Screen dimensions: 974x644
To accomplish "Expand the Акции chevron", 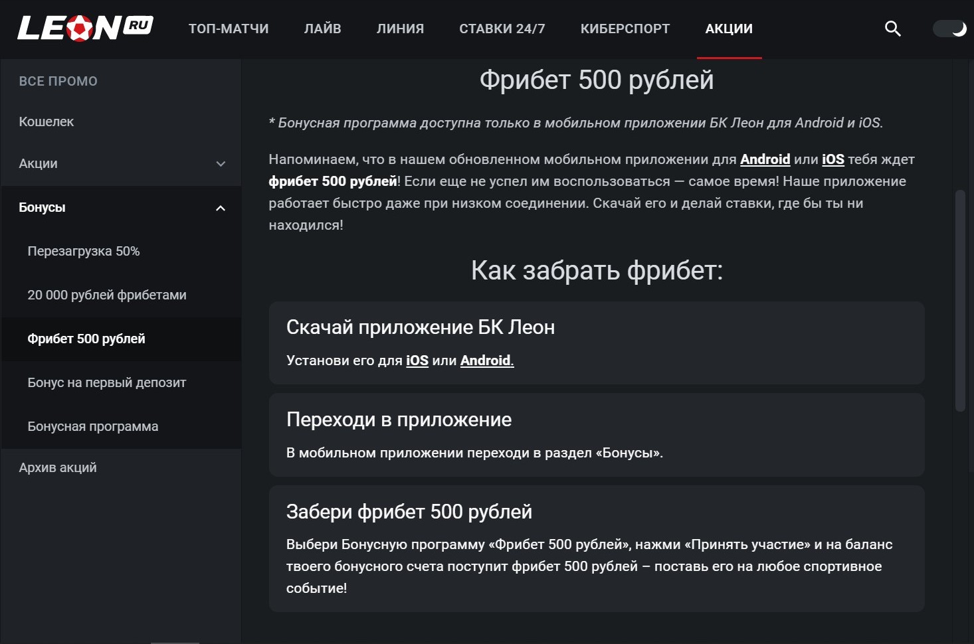I will [x=221, y=164].
